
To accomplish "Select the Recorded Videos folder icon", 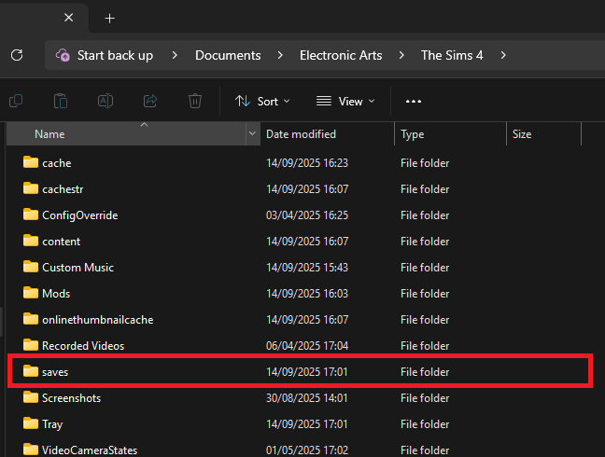I will point(31,345).
